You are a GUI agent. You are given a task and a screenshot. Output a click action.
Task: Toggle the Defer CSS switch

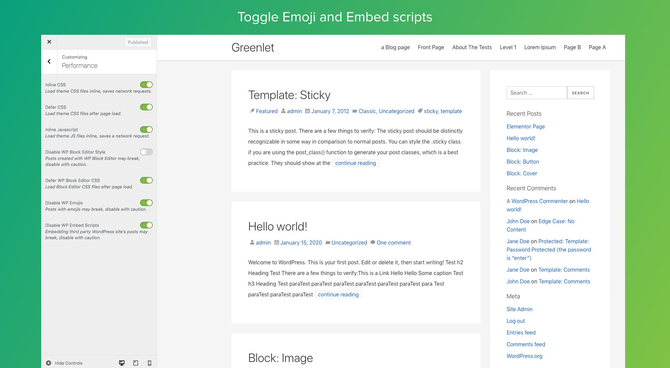(146, 107)
